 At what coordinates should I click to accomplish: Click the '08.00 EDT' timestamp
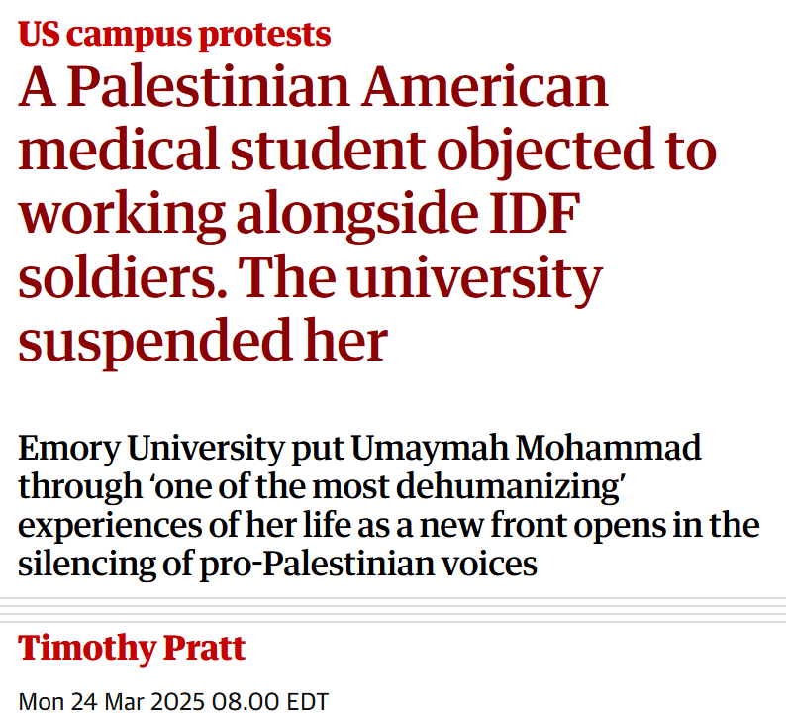click(x=270, y=701)
